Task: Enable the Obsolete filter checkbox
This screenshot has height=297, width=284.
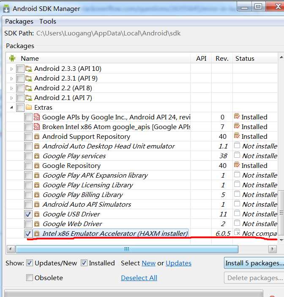Action: [30, 278]
